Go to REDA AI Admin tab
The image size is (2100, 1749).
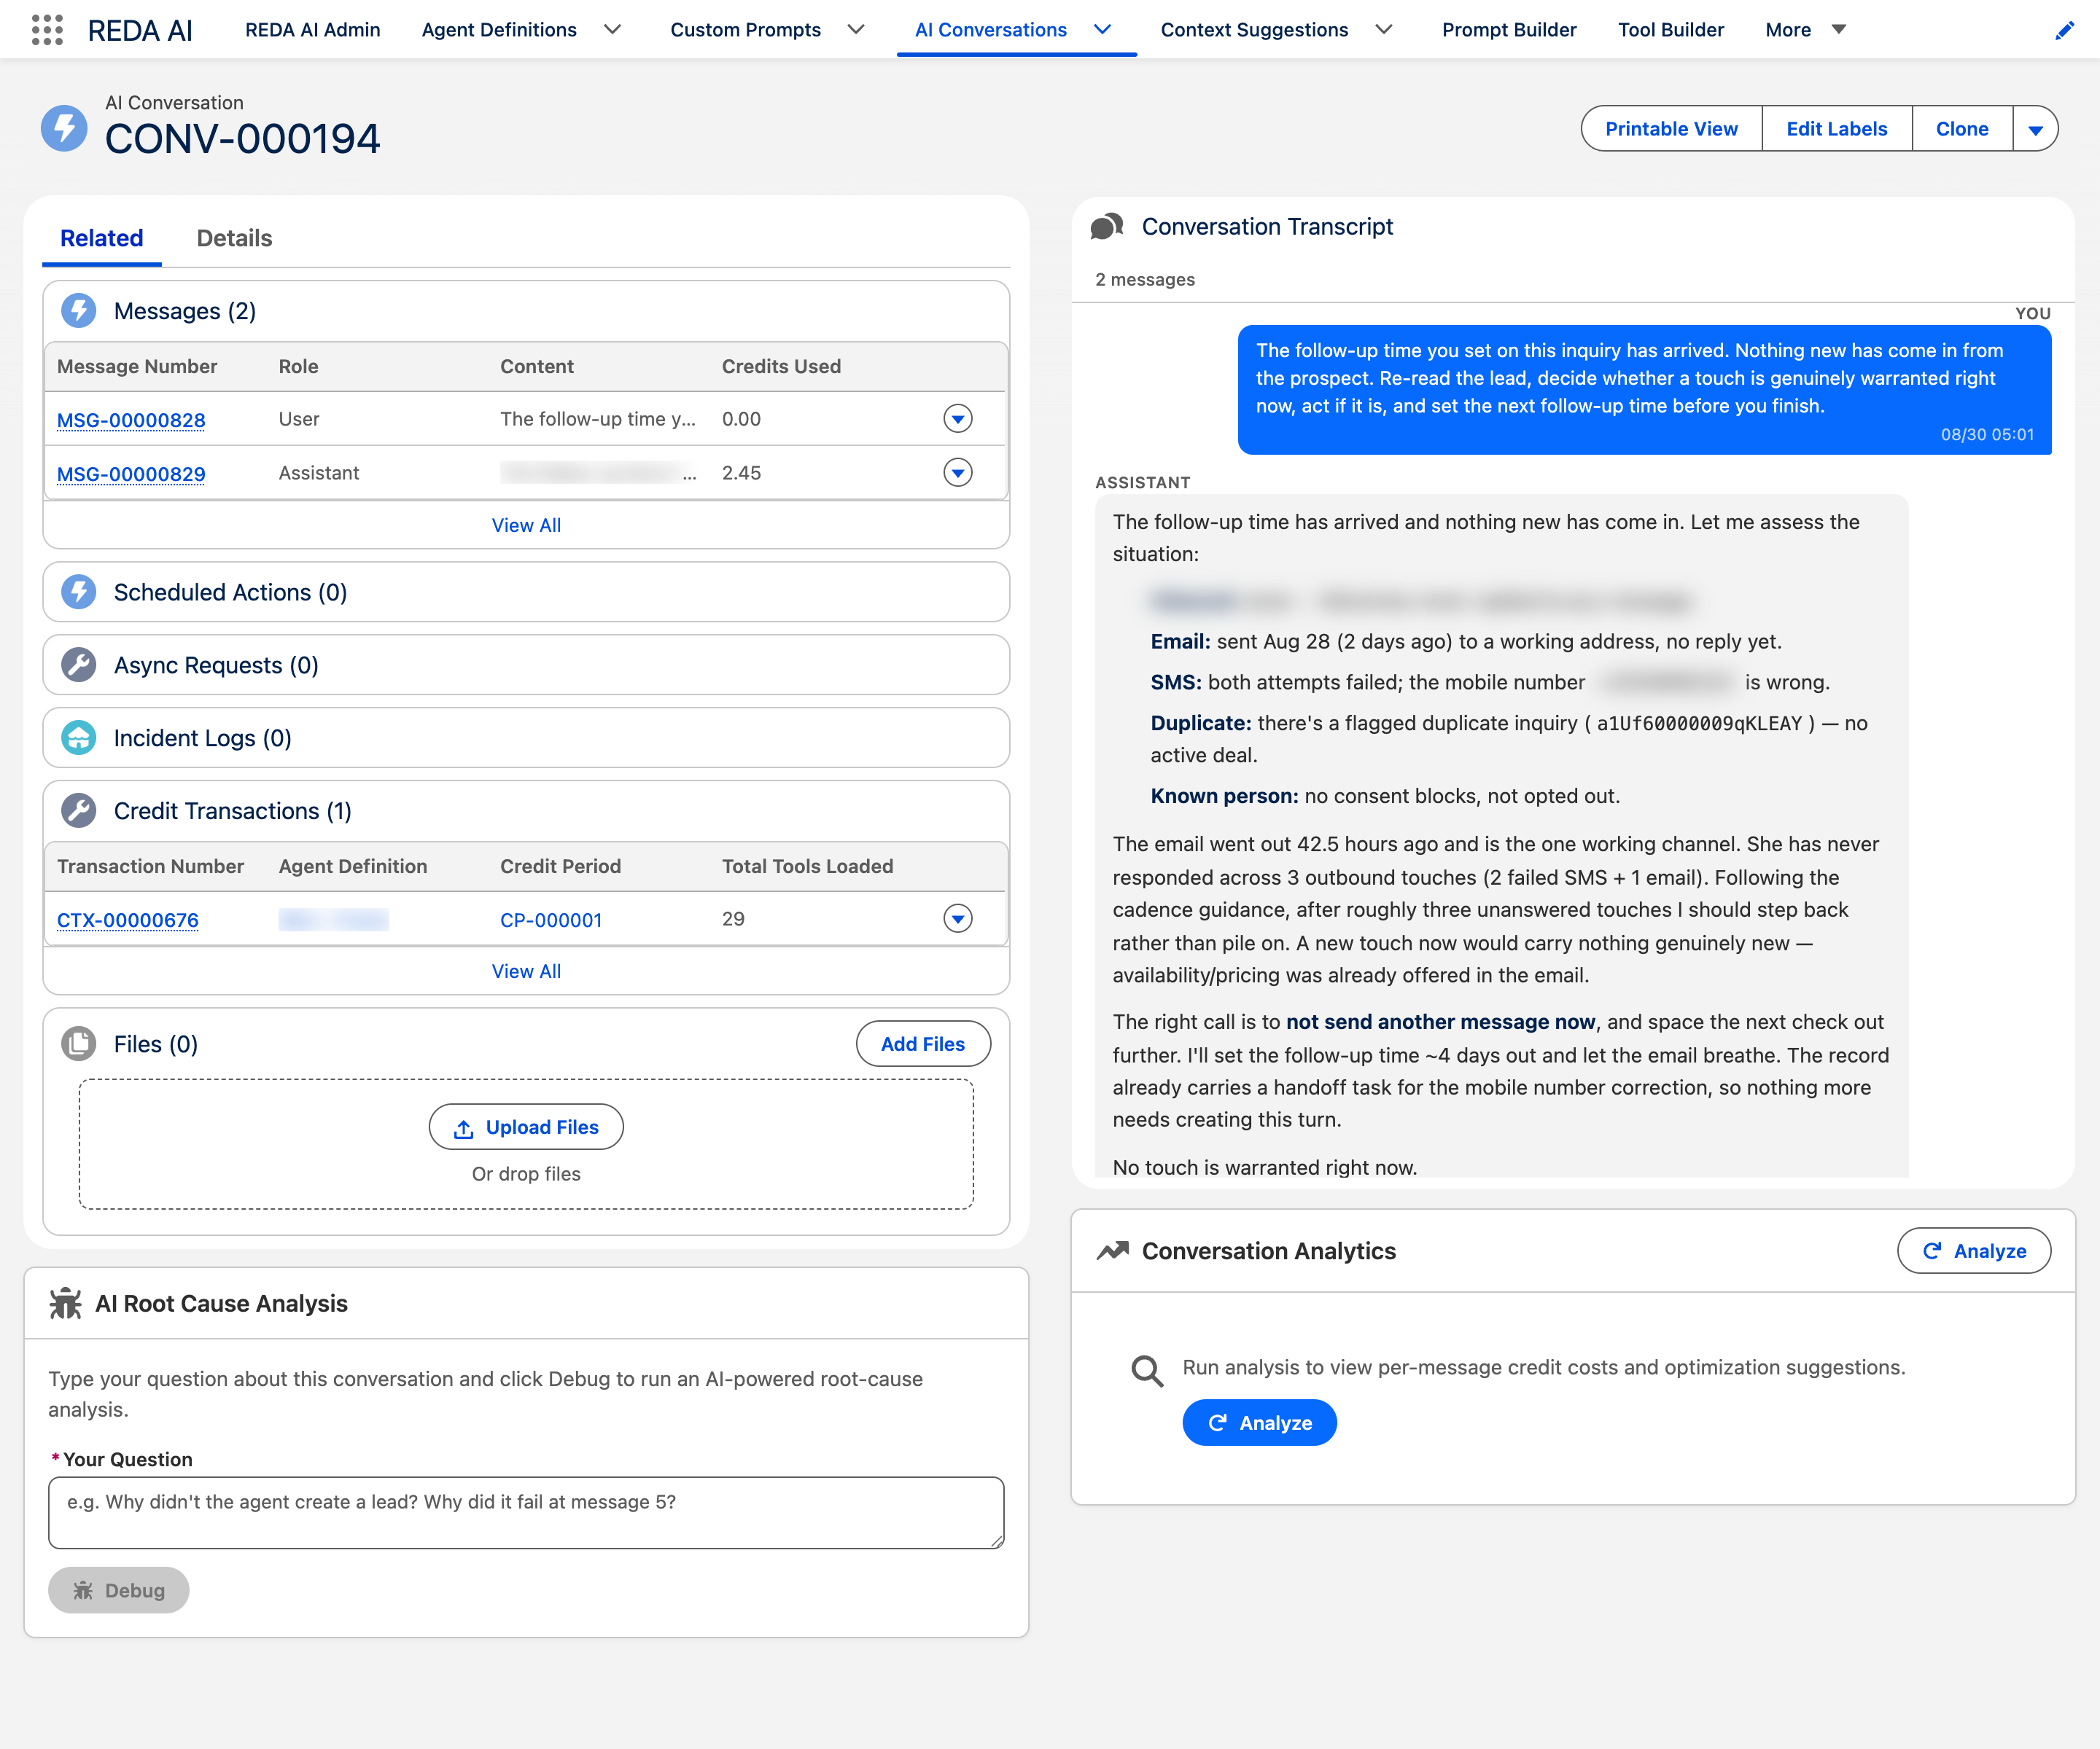coord(313,30)
